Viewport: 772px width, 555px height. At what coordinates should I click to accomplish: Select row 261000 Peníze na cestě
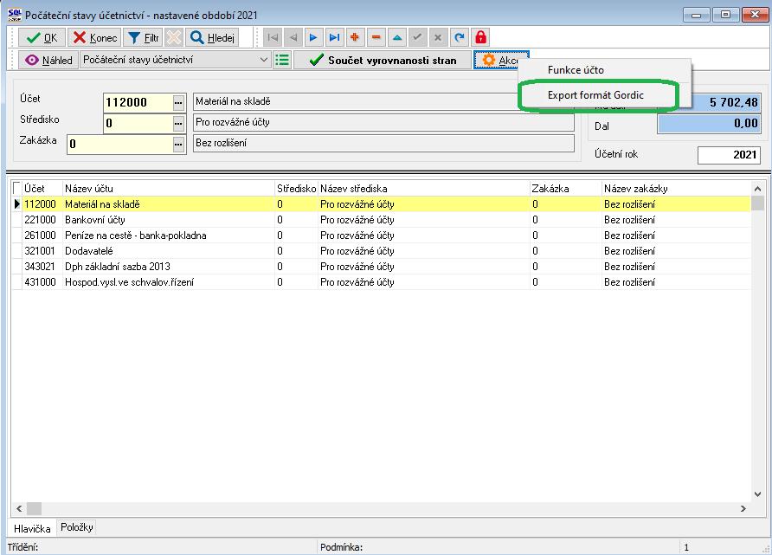coord(382,236)
